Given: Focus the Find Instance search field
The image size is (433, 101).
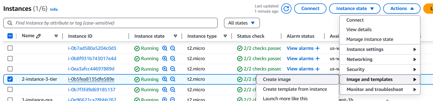Looking at the screenshot, I should click(111, 23).
